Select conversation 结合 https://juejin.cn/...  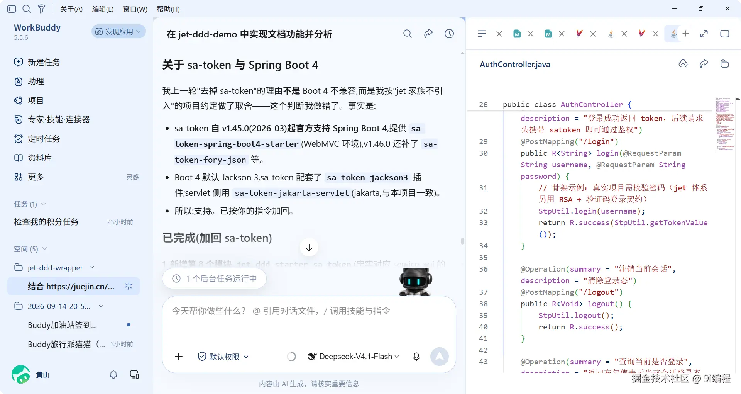(x=73, y=286)
